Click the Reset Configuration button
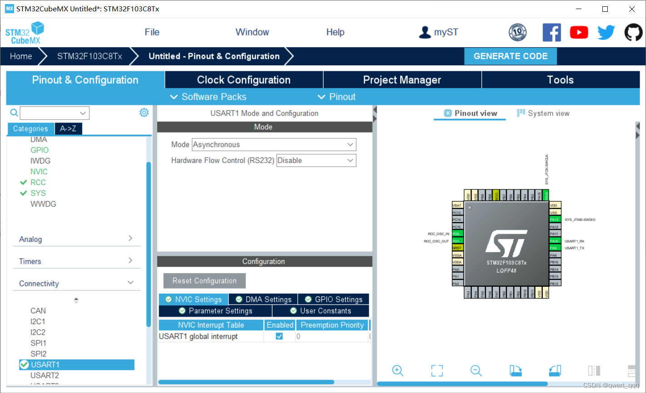The width and height of the screenshot is (646, 393). pos(204,281)
